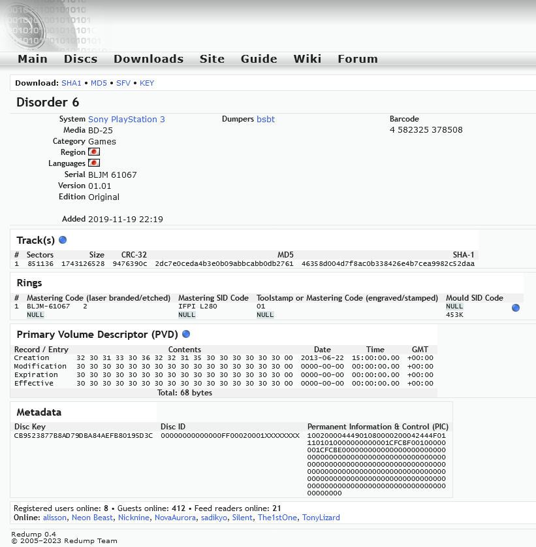Open the Downloads menu

pos(148,59)
